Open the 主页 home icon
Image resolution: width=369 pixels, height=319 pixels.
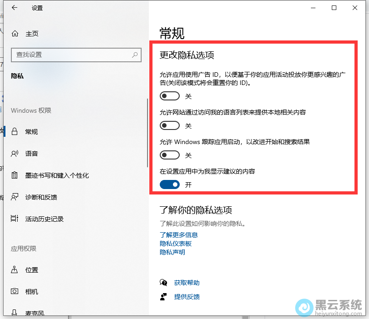[15, 34]
